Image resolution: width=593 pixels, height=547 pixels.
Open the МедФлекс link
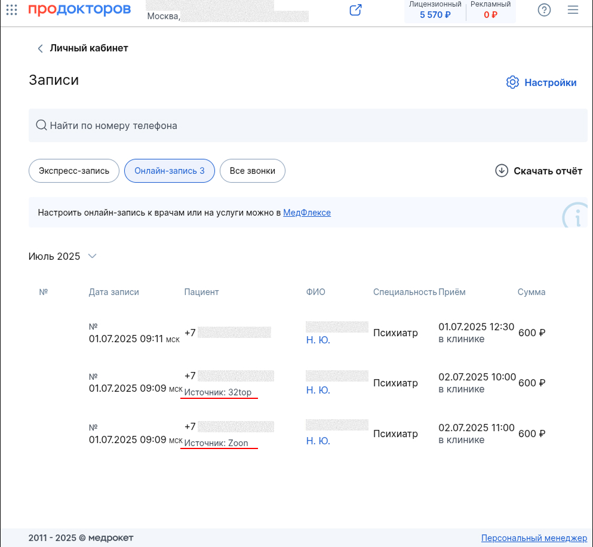point(307,213)
